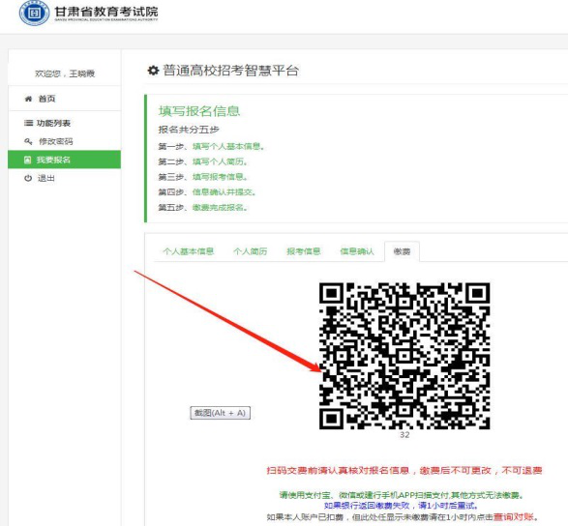Screen dimensions: 568x526
Task: Click the 甘肃省教育考试院 title text
Action: click(x=106, y=12)
